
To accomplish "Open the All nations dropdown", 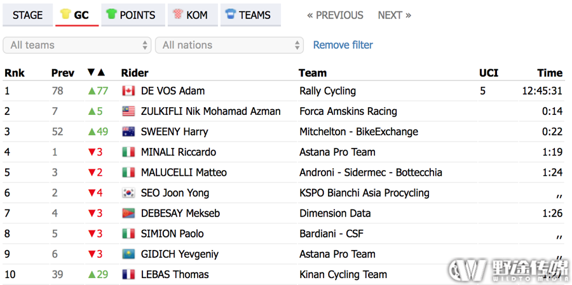I will 229,45.
